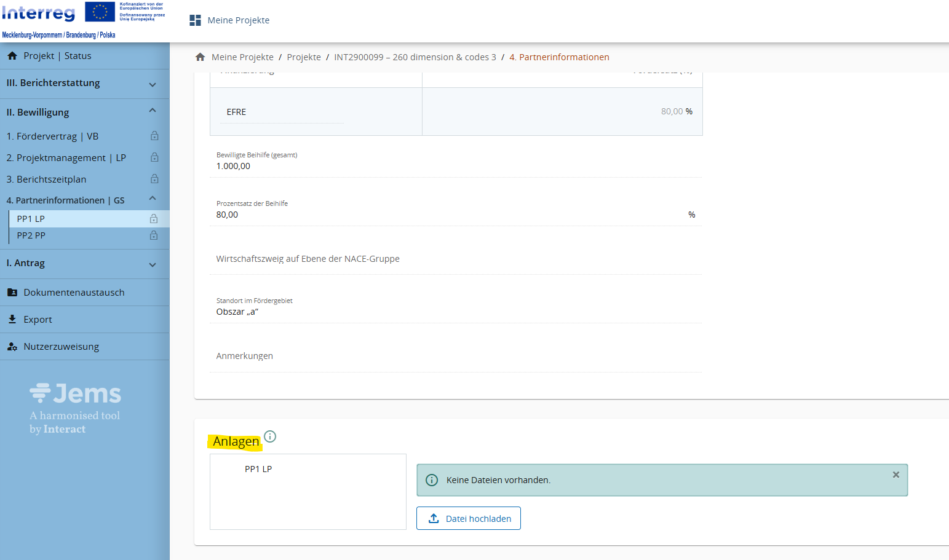Click the Anlagen info circle icon

click(x=270, y=436)
